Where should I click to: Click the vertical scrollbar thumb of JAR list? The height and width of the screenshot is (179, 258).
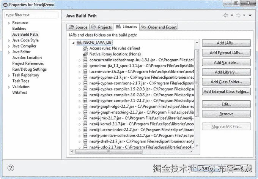(197, 82)
